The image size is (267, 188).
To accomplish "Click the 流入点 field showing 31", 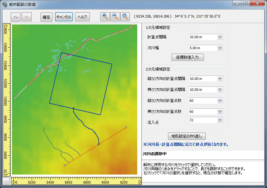I will (203, 120).
